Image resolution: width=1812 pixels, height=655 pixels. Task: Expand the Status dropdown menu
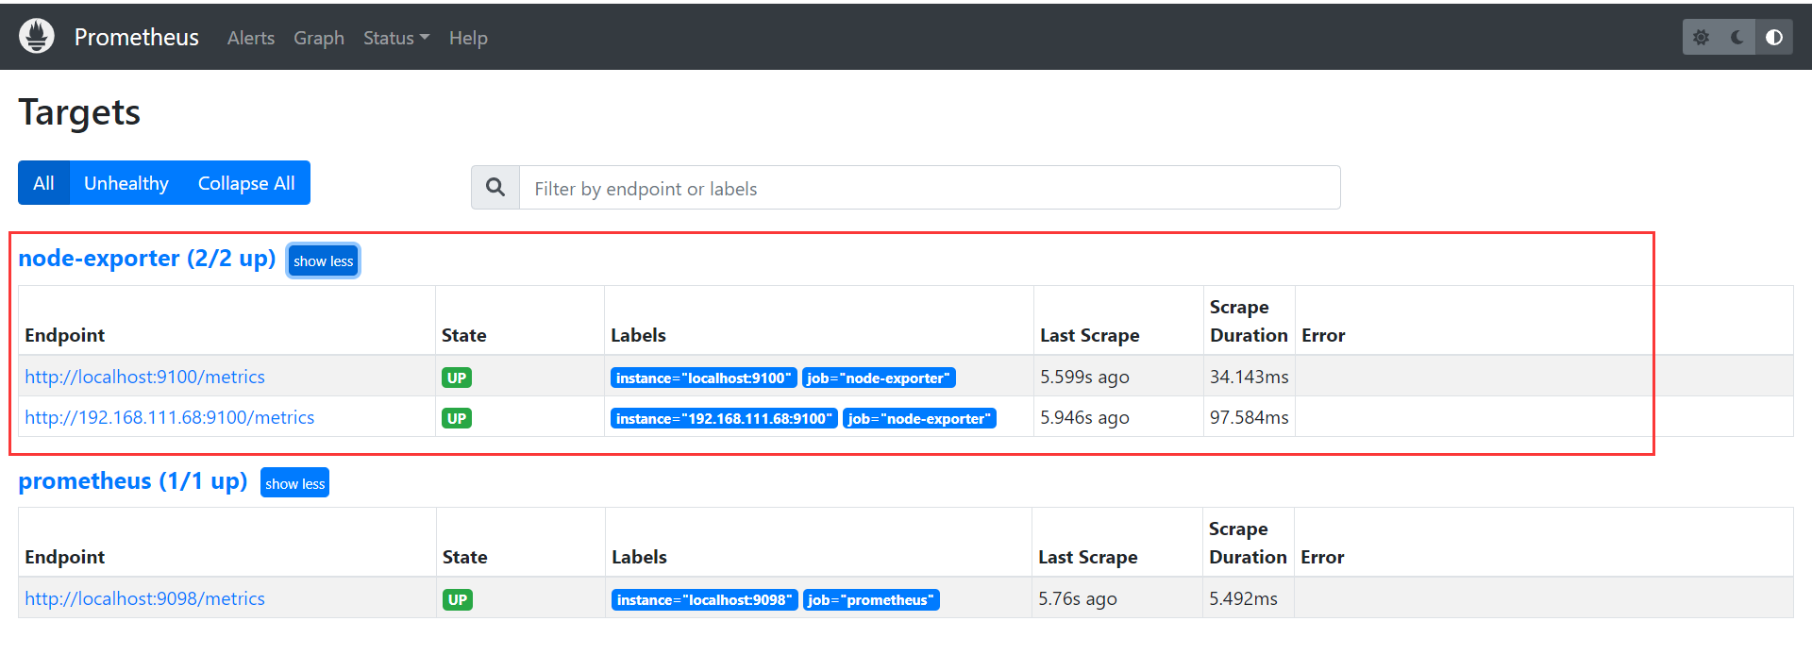click(396, 38)
